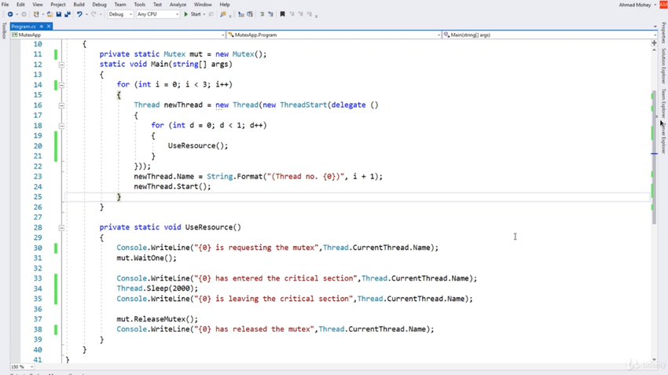668x375 pixels.
Task: Click the vertical scrollbar thumb in editor
Action: click(x=655, y=158)
